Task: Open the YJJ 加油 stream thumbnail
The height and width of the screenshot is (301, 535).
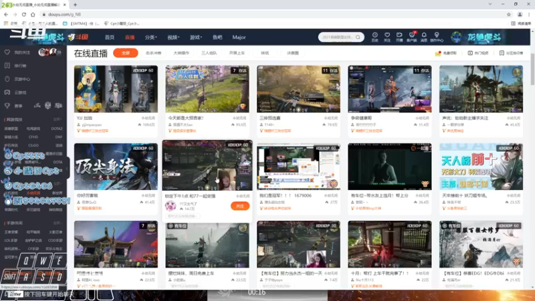Action: coord(116,89)
